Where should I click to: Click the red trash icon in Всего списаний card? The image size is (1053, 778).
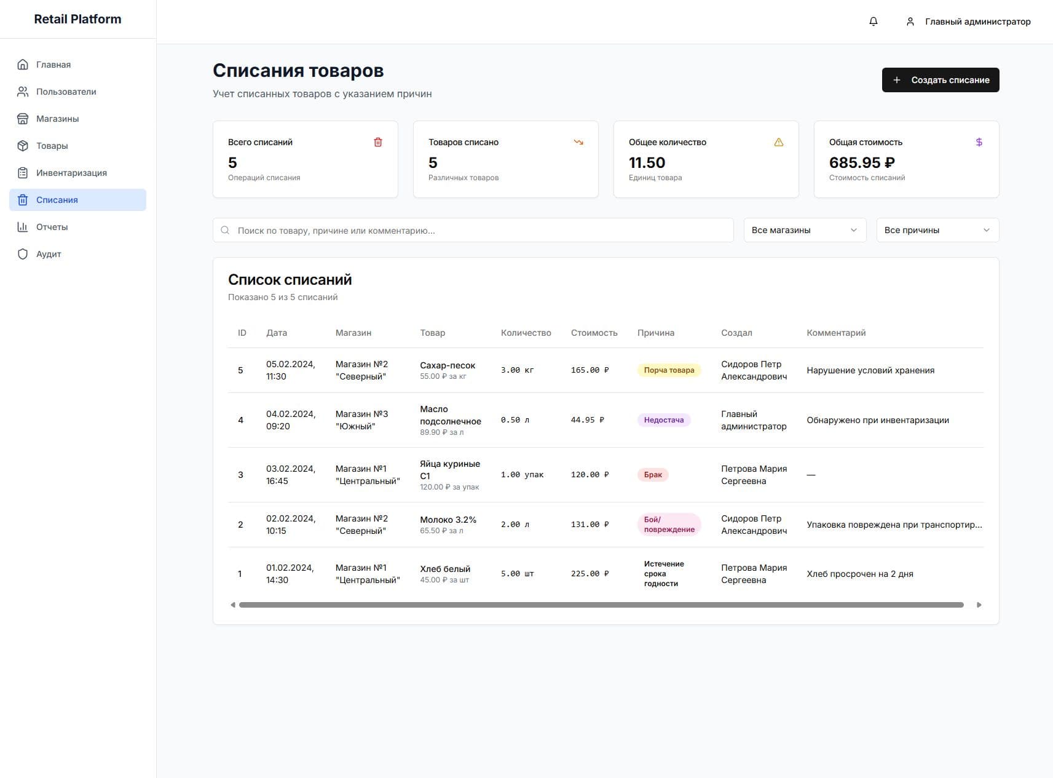click(x=378, y=142)
